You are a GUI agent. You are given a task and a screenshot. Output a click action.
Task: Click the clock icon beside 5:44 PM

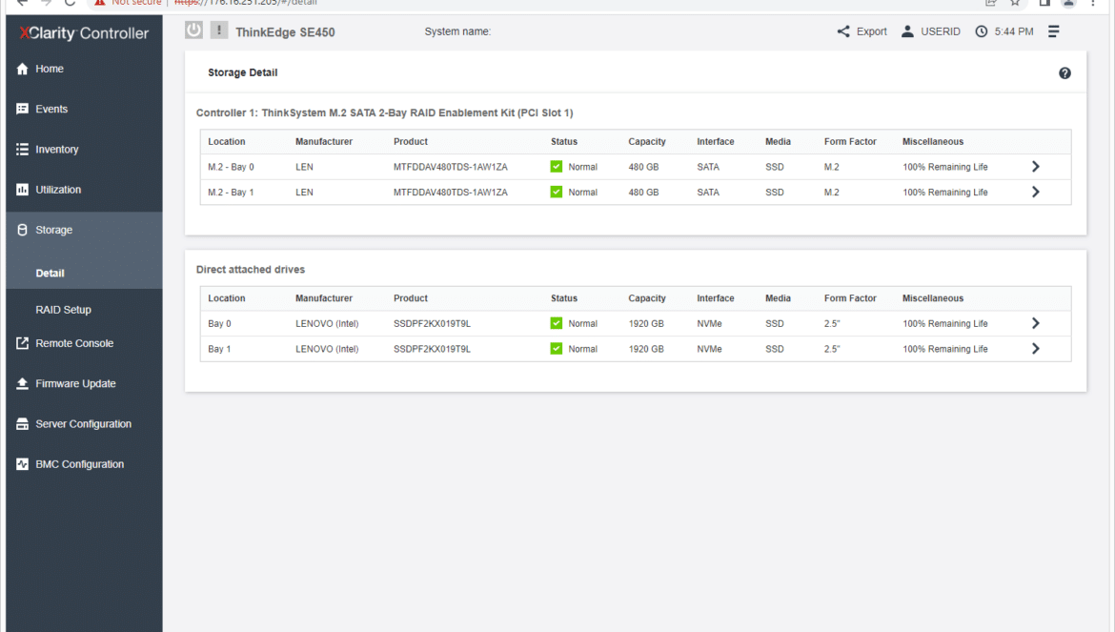click(x=982, y=31)
